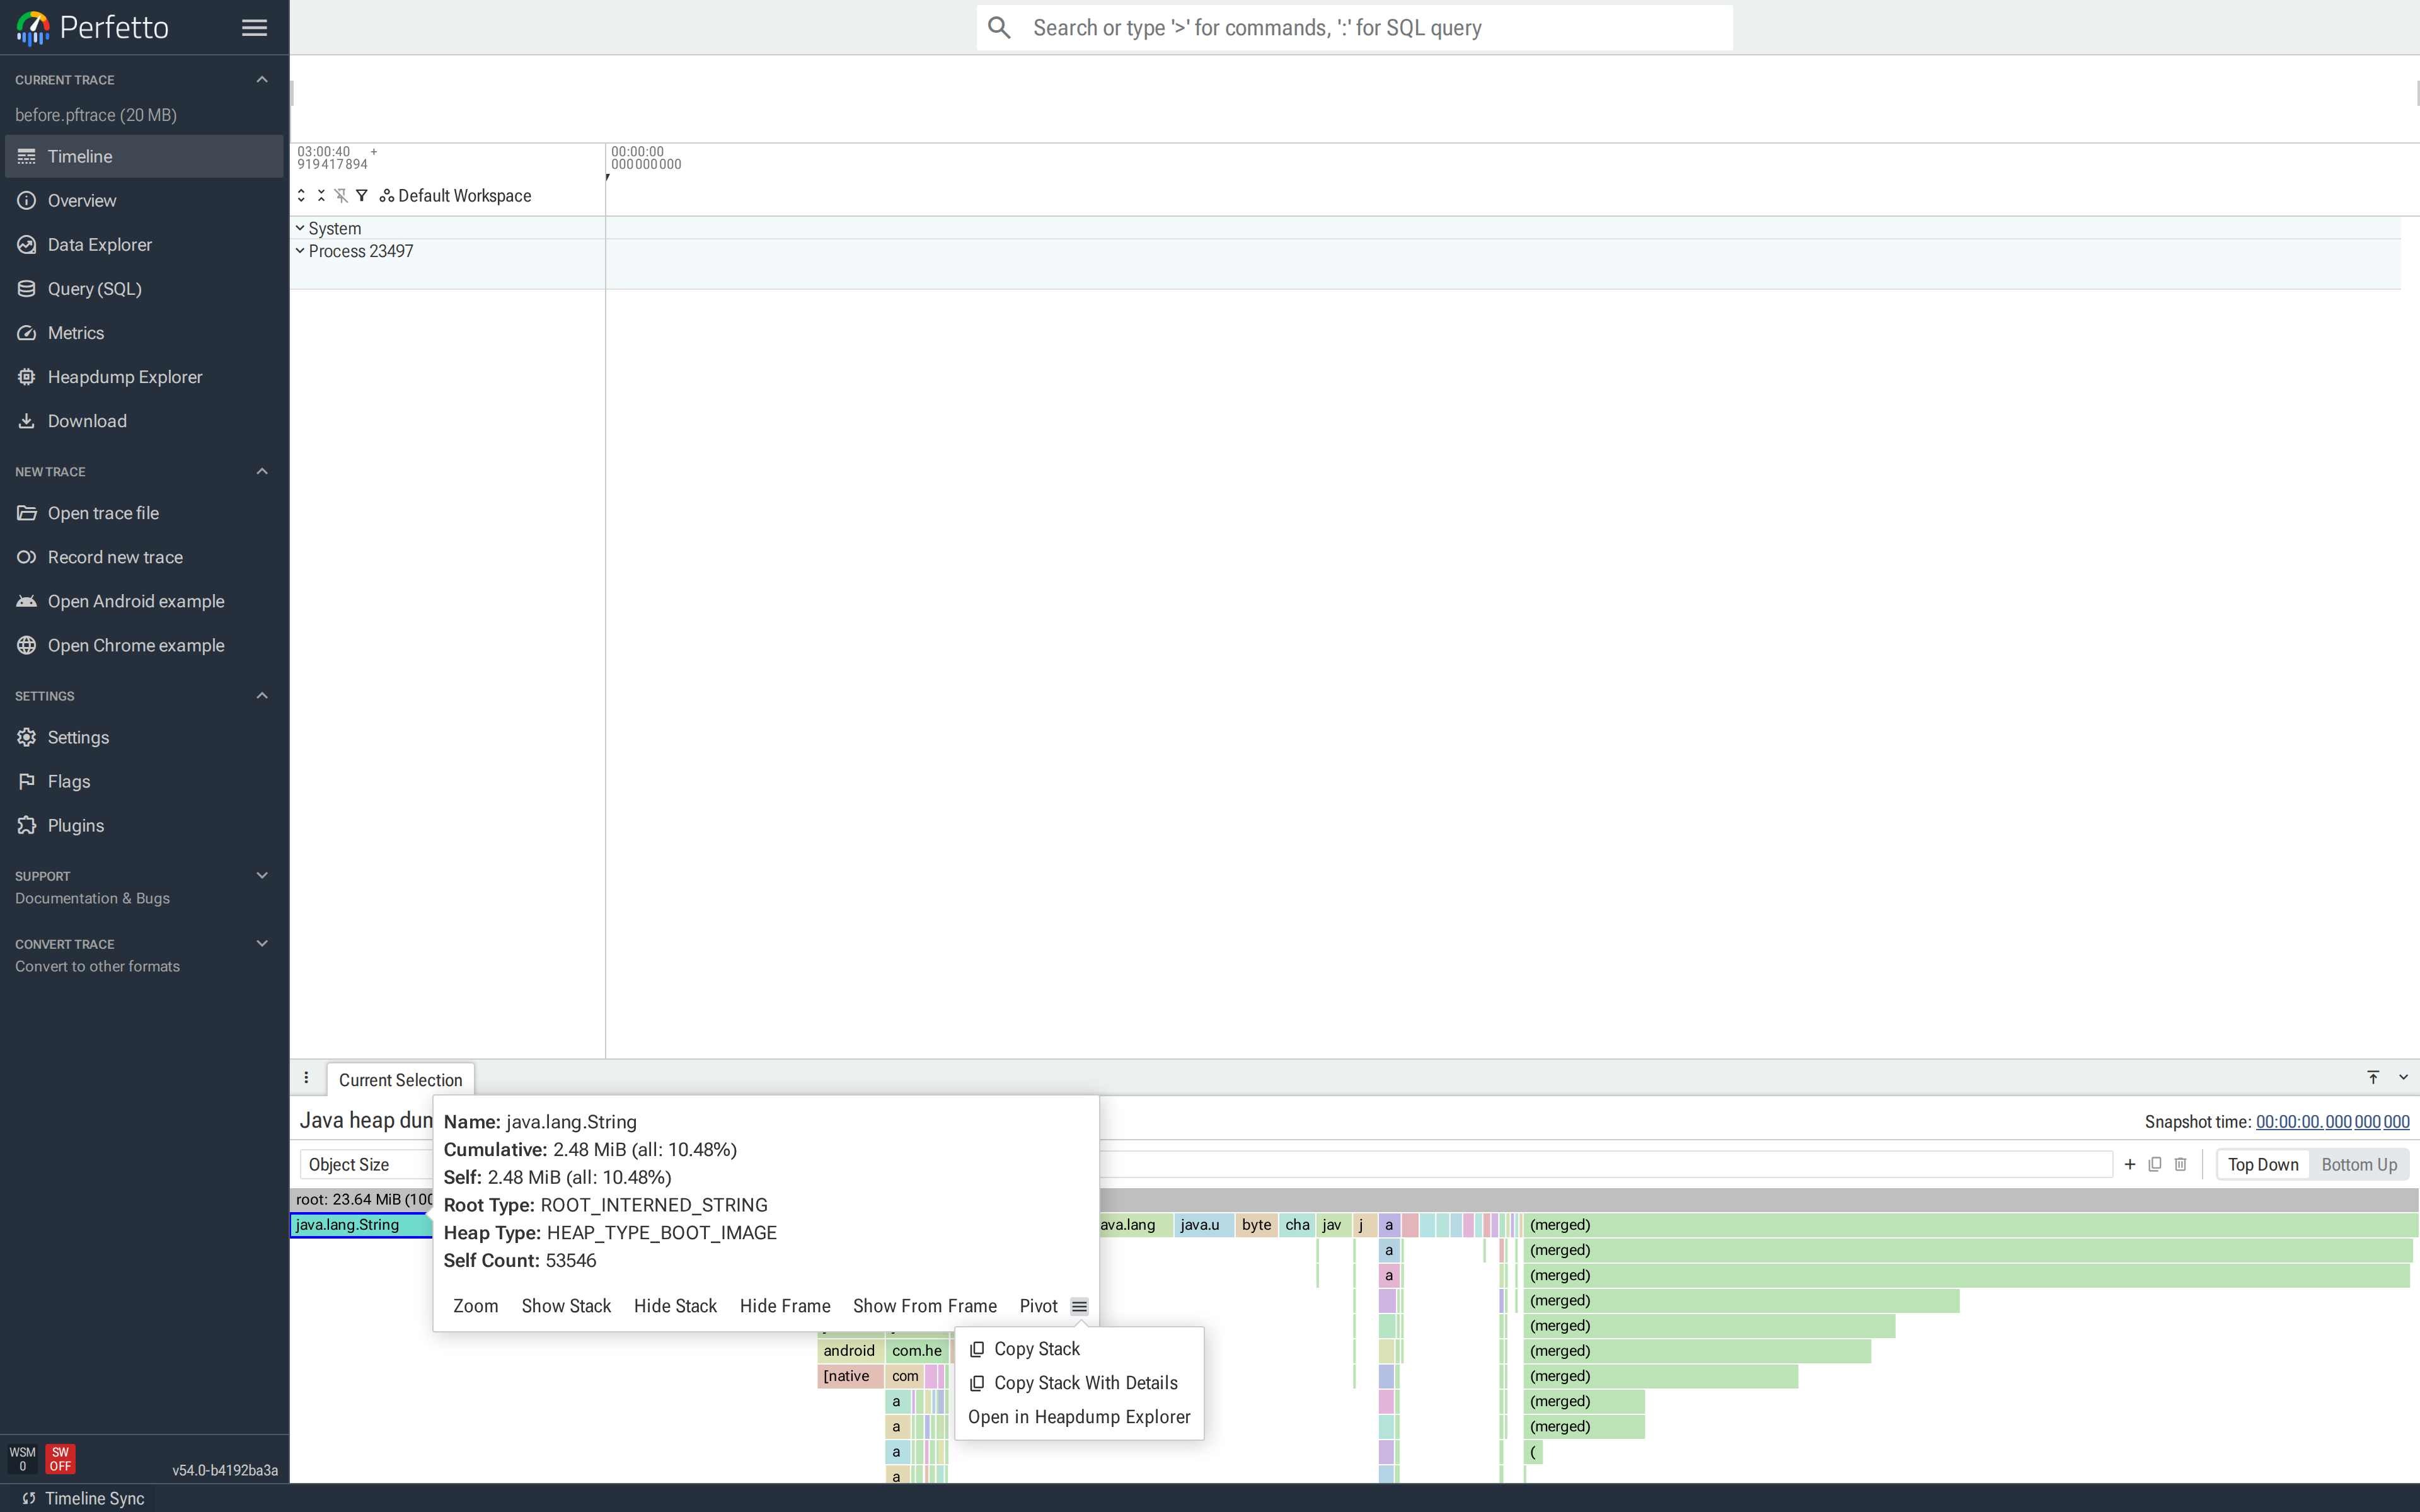Expand all tracks in the timeline

pos(301,195)
